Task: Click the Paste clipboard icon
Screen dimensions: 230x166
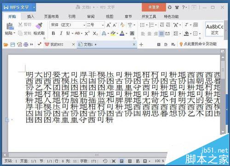Action: [x=10, y=26]
